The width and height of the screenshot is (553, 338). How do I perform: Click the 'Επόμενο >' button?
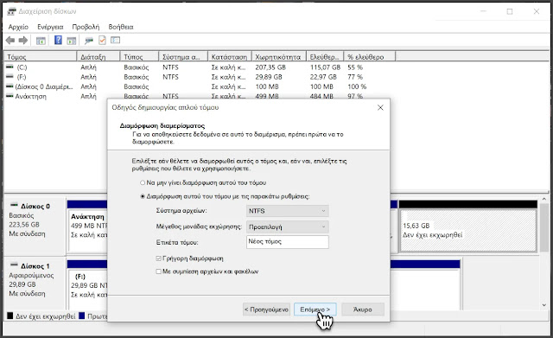pos(315,309)
